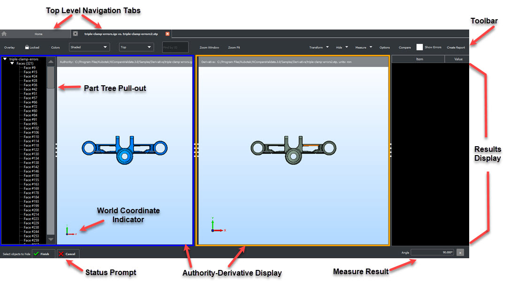Viewport: 510px width, 284px height.
Task: Click the x button beside Angle field
Action: tap(460, 253)
